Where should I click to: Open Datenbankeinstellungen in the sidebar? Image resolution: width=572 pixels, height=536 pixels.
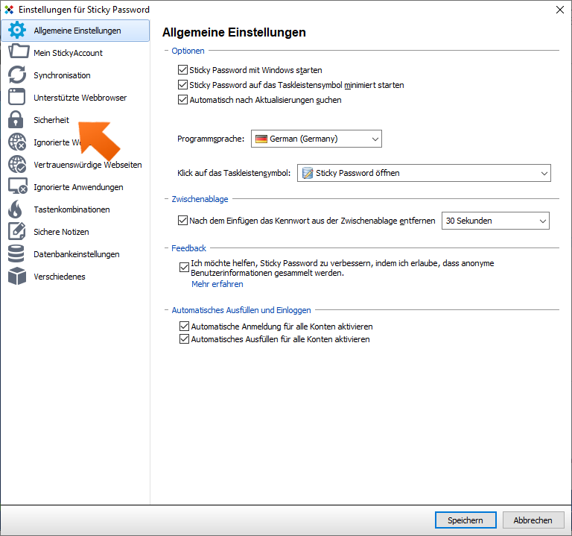(x=75, y=254)
